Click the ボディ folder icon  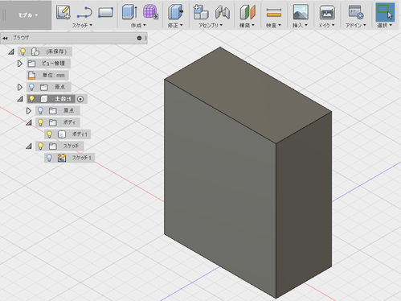[x=53, y=122]
